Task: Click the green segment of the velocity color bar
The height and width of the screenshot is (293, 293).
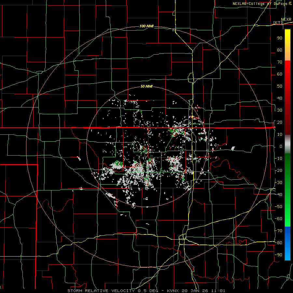Action: tap(287, 190)
